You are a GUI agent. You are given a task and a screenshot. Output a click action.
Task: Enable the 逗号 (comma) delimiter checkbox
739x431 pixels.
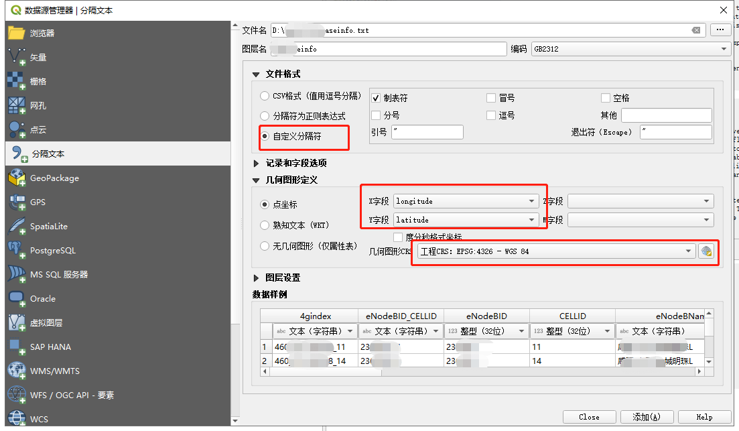point(492,115)
